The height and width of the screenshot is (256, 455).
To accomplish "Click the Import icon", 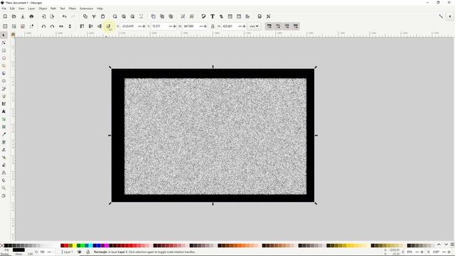I will point(43,16).
